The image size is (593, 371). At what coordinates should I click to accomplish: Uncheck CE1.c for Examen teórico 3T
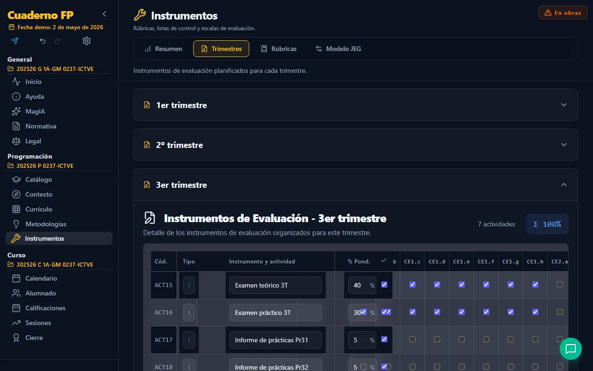coord(412,285)
